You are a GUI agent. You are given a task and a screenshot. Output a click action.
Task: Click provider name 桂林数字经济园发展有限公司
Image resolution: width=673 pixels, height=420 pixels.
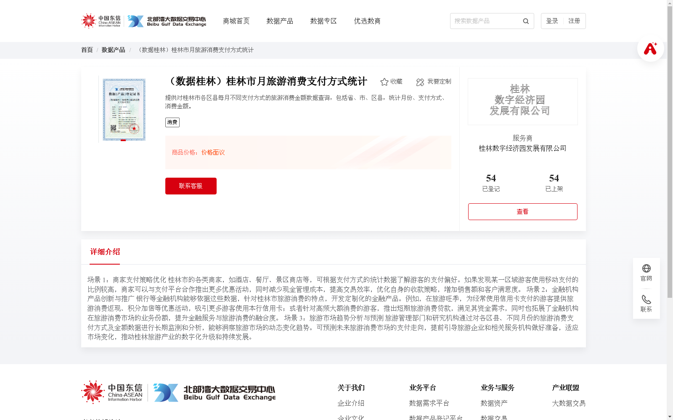[523, 148]
